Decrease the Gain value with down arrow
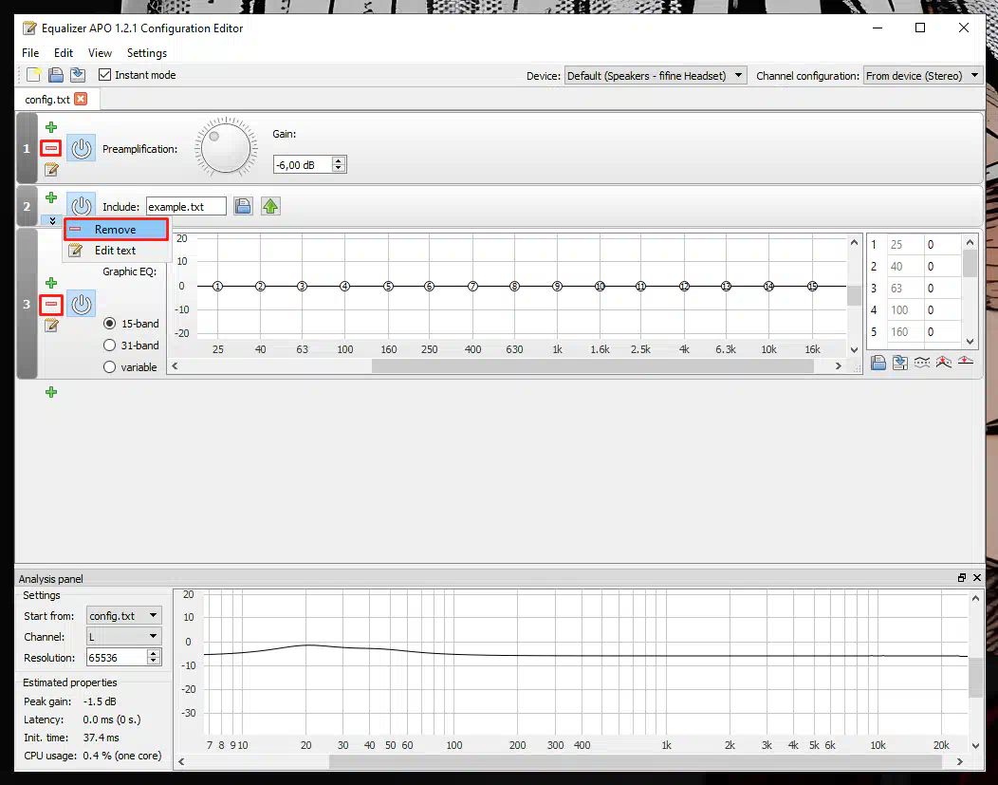The height and width of the screenshot is (785, 998). pyautogui.click(x=339, y=168)
